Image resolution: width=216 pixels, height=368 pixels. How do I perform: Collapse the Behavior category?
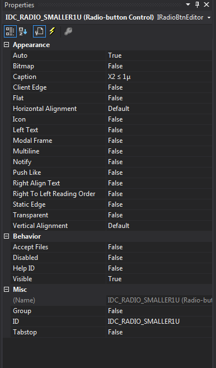[x=7, y=236]
